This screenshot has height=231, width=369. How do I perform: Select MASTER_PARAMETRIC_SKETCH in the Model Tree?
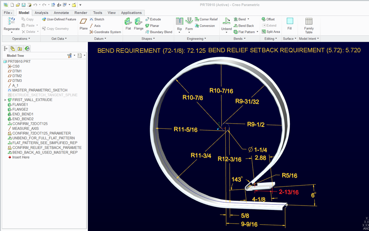[x=40, y=90]
